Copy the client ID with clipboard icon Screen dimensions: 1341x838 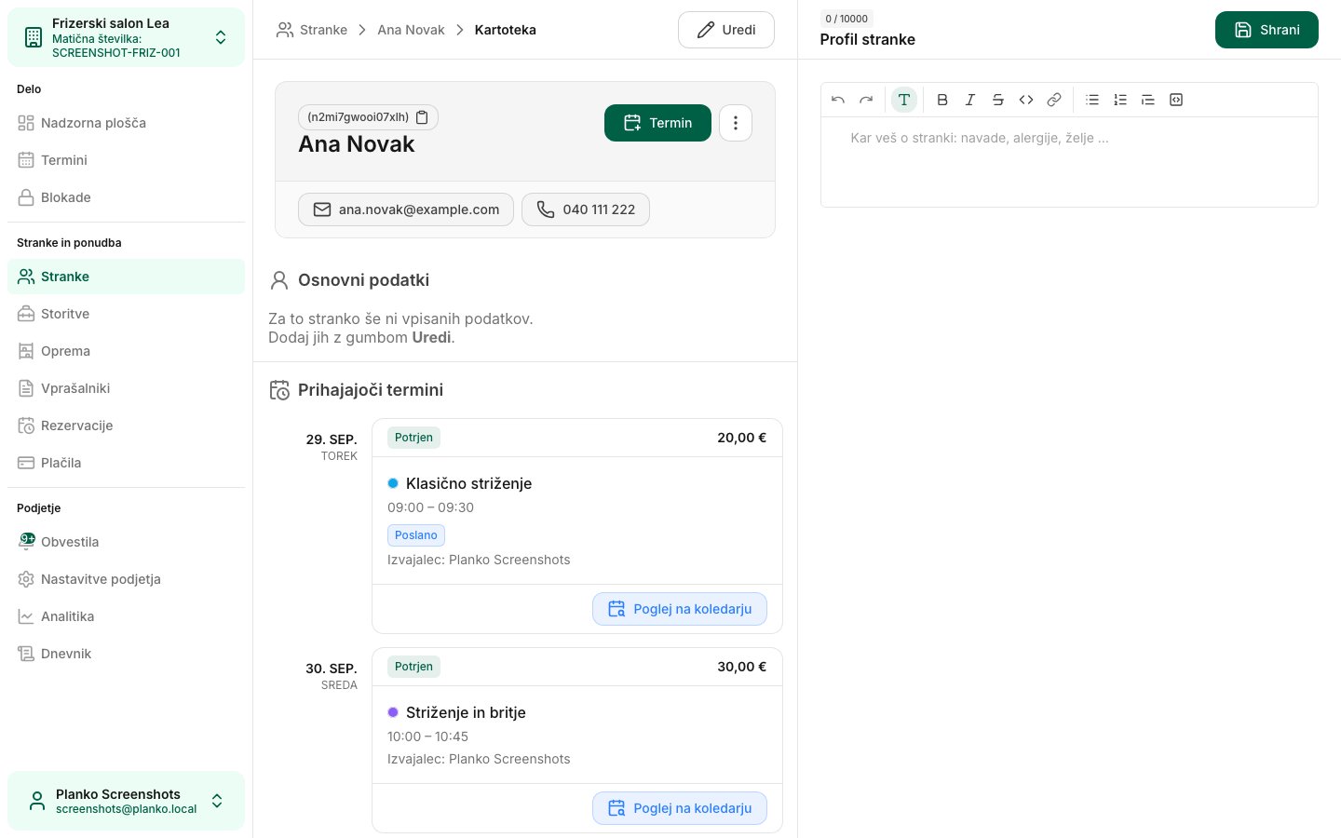tap(422, 117)
